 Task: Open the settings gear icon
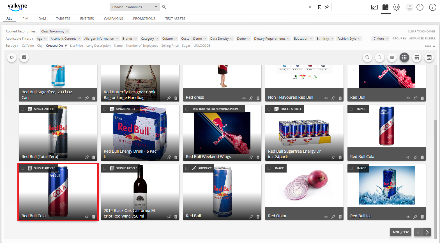pyautogui.click(x=396, y=7)
